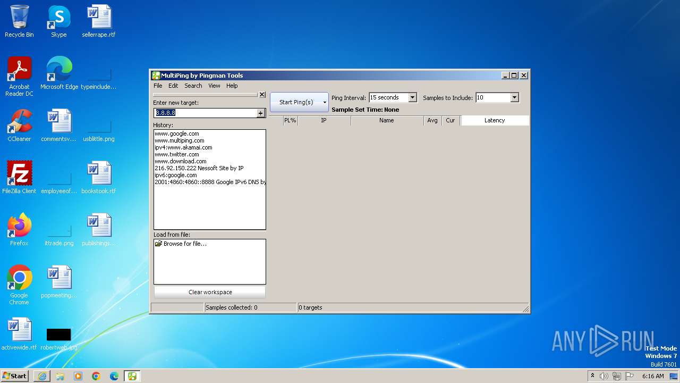Open the Samples to Include dropdown
Screen dimensions: 680x383
click(x=514, y=97)
